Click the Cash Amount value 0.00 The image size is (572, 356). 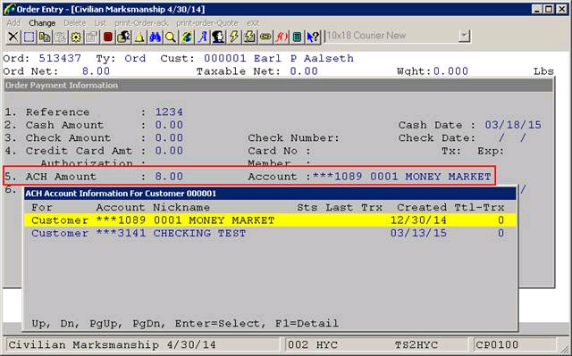click(169, 125)
